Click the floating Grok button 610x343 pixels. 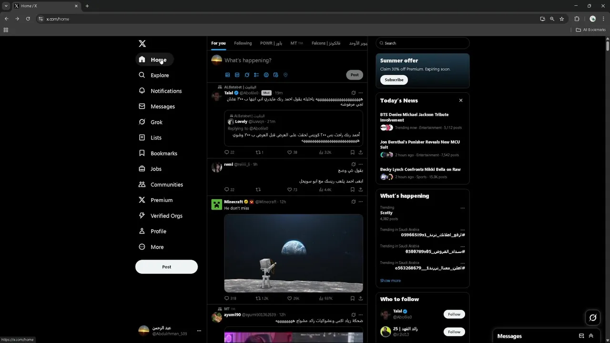coord(593,317)
